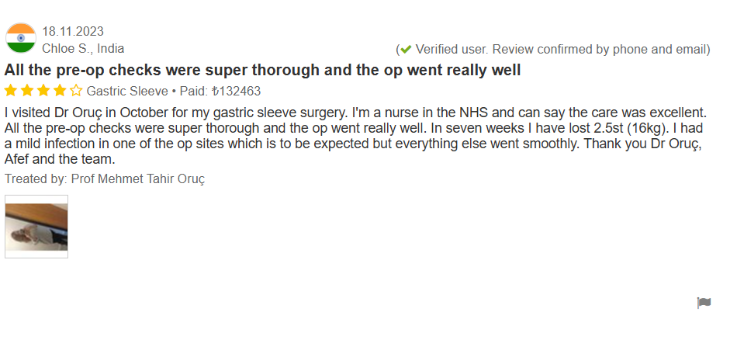Click the fourth filled rating star

tap(60, 90)
